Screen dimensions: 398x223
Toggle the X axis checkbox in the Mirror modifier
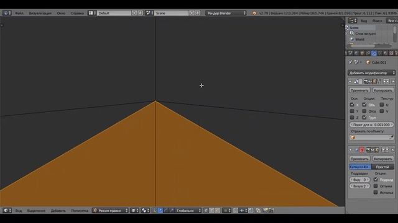click(x=352, y=105)
